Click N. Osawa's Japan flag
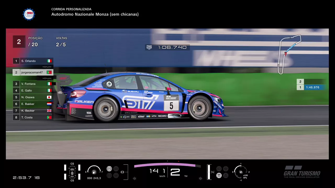The height and width of the screenshot is (188, 335). click(49, 97)
